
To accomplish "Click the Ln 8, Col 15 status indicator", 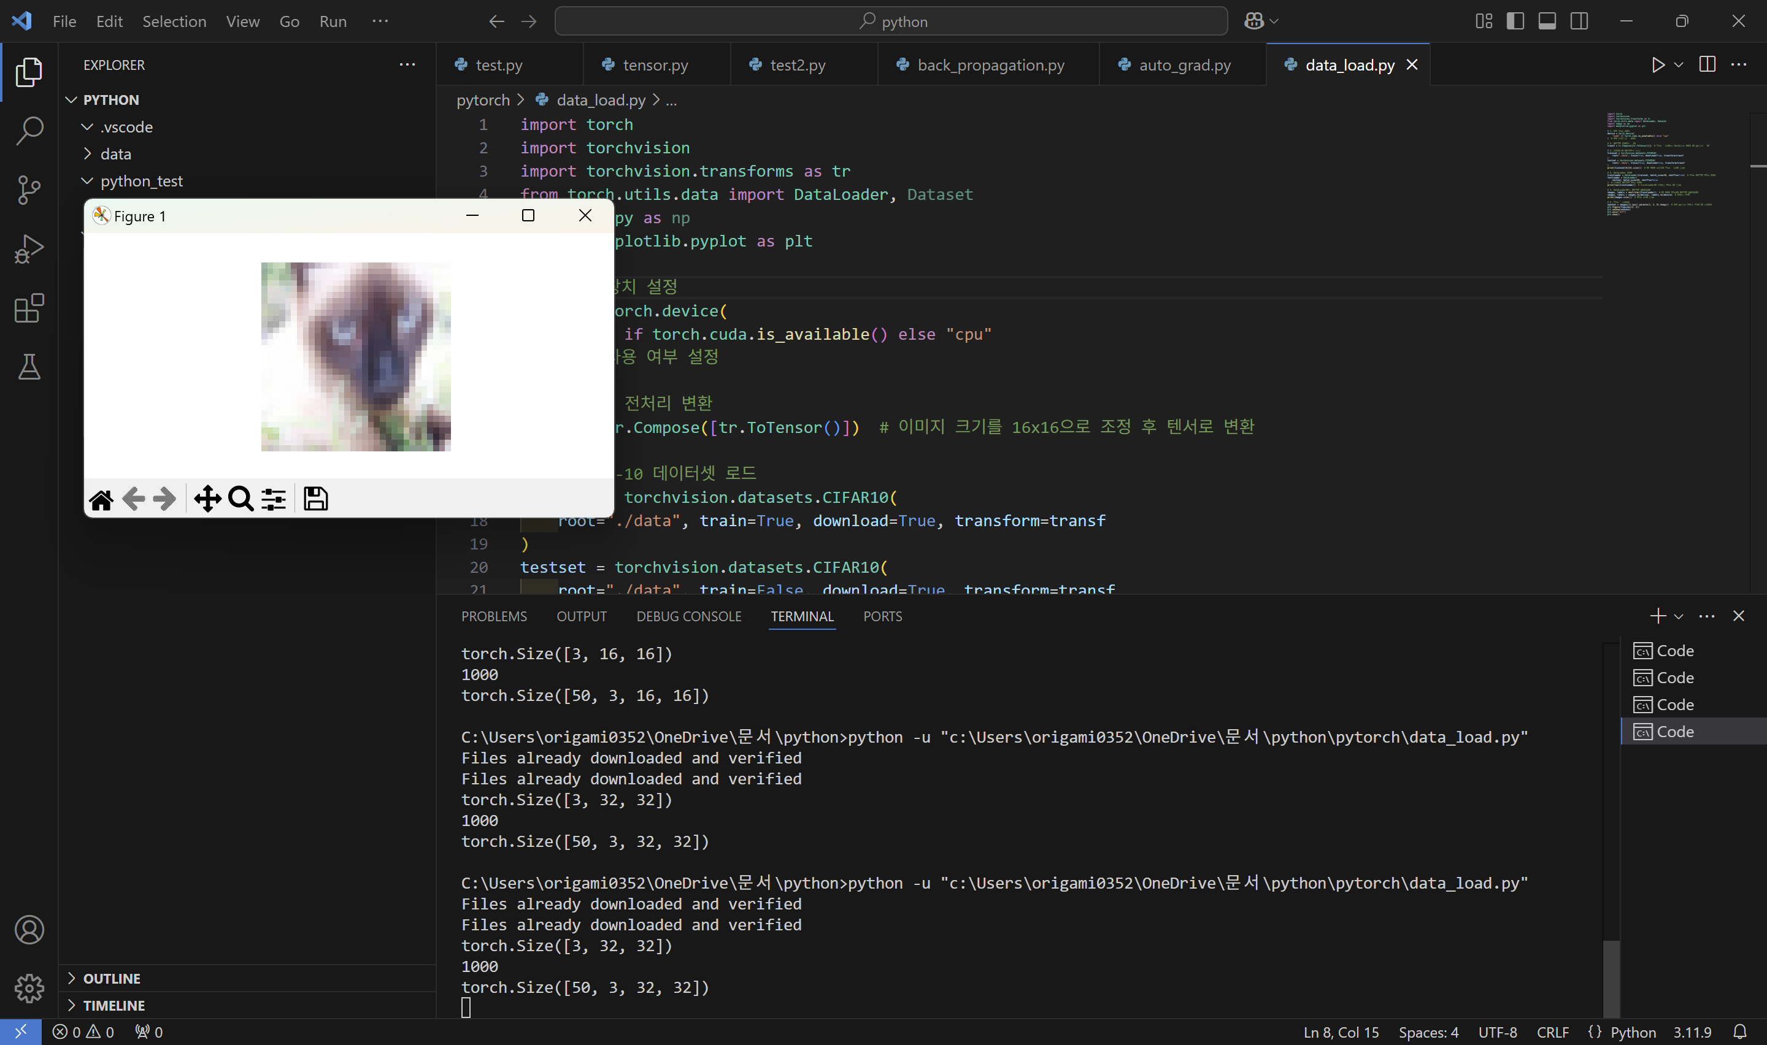I will [1340, 1032].
